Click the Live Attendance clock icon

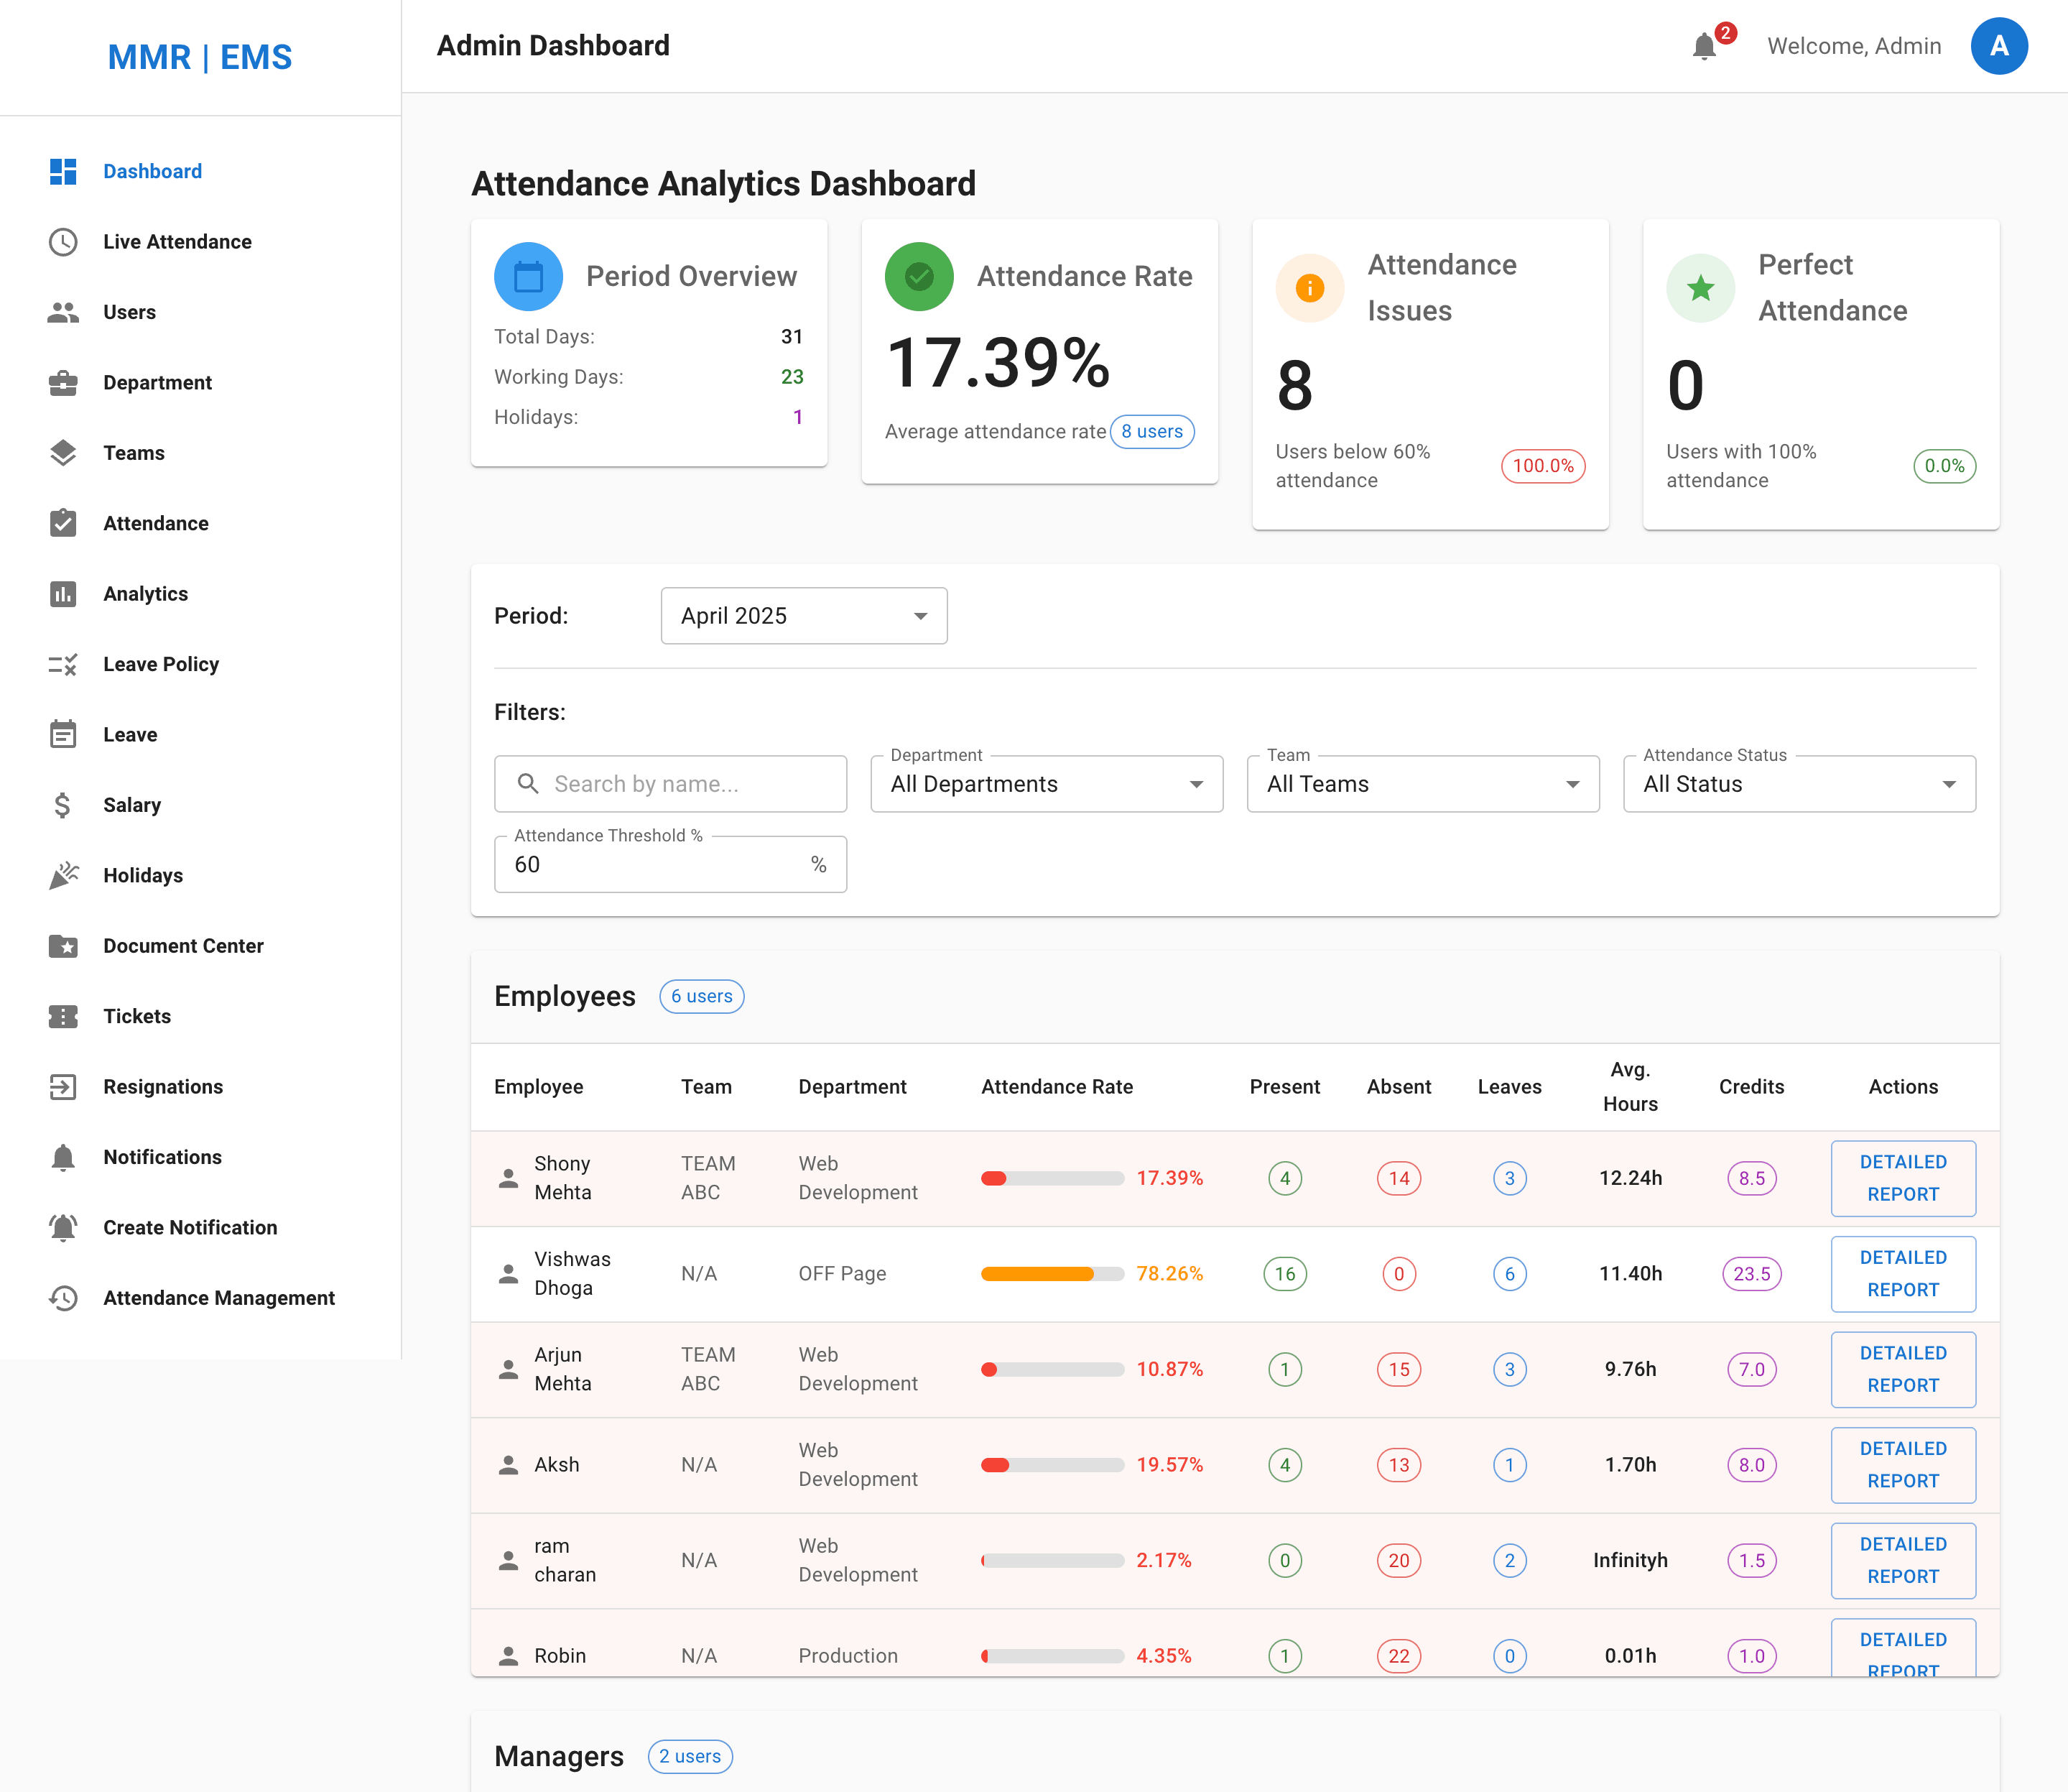click(63, 242)
